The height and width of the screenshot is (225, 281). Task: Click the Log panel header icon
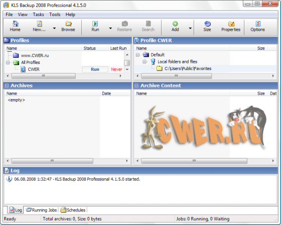(7, 171)
